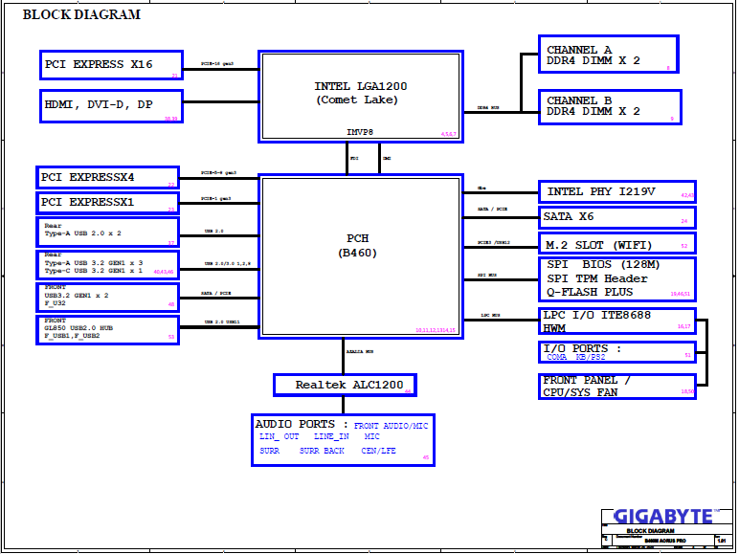Click the 'BLOCK DIAGRAM' page title
The height and width of the screenshot is (554, 739).
click(81, 14)
